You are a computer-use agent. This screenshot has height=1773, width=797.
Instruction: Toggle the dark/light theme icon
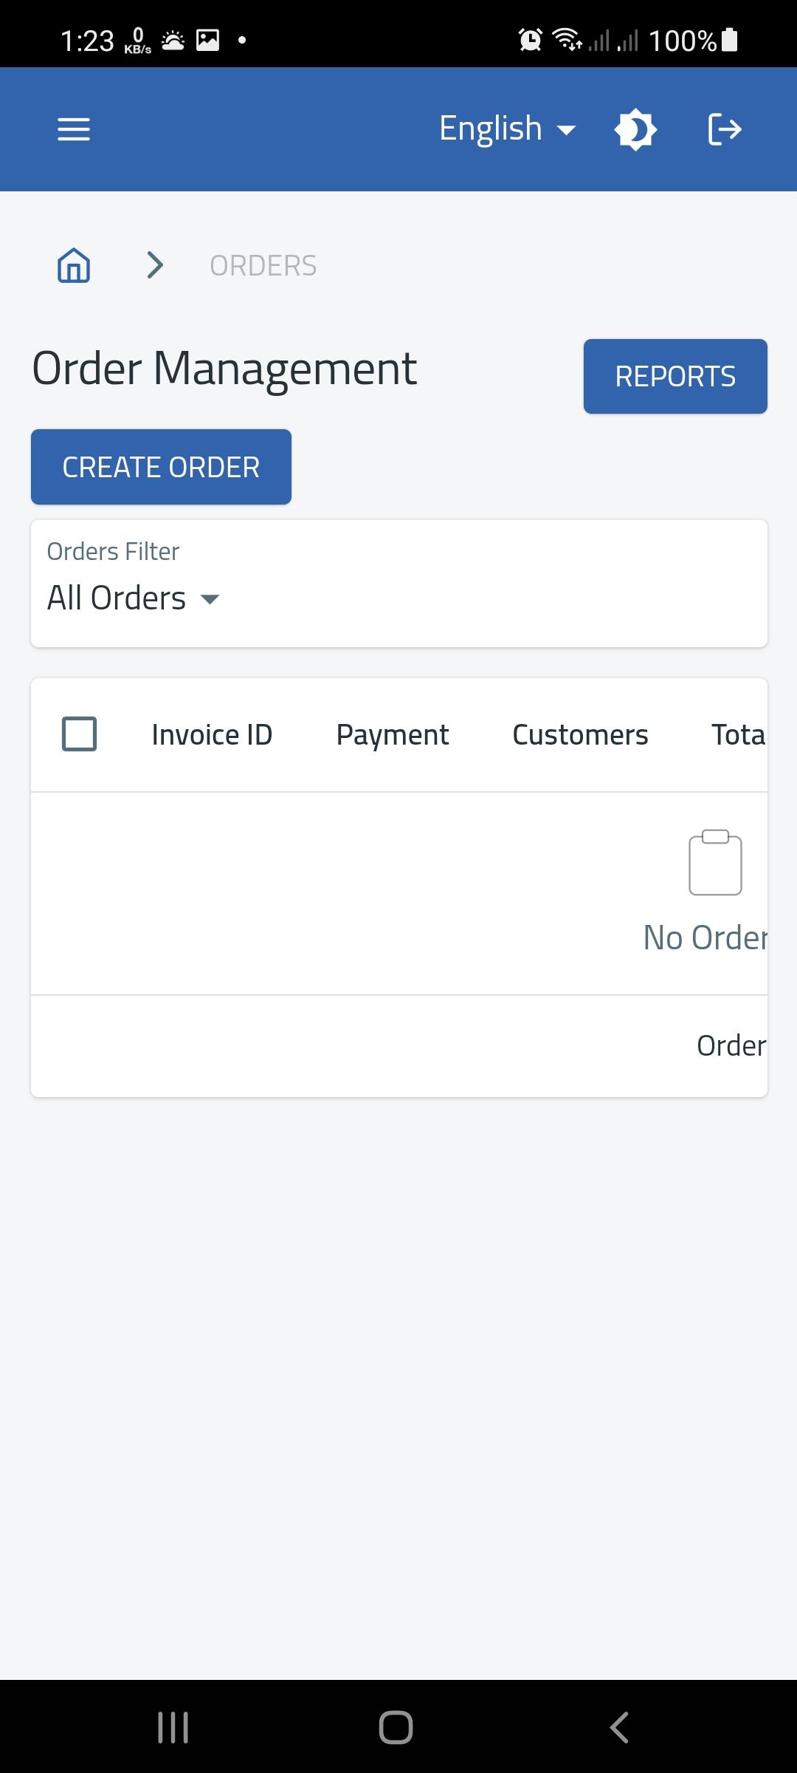pos(635,129)
